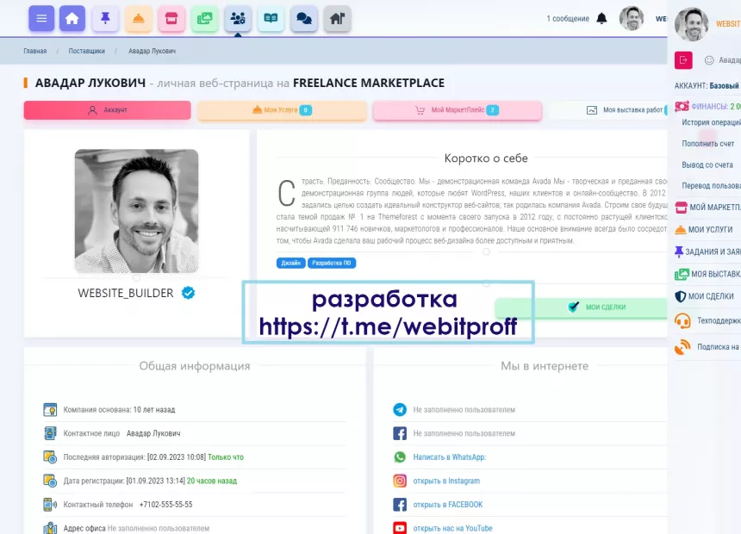This screenshot has width=741, height=534.
Task: Open the Техподдержка headset icon in the sidebar
Action: coord(681,320)
